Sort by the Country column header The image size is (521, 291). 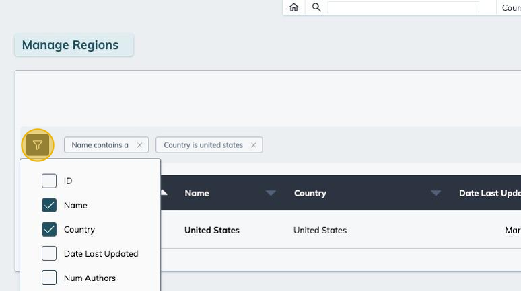tap(310, 193)
